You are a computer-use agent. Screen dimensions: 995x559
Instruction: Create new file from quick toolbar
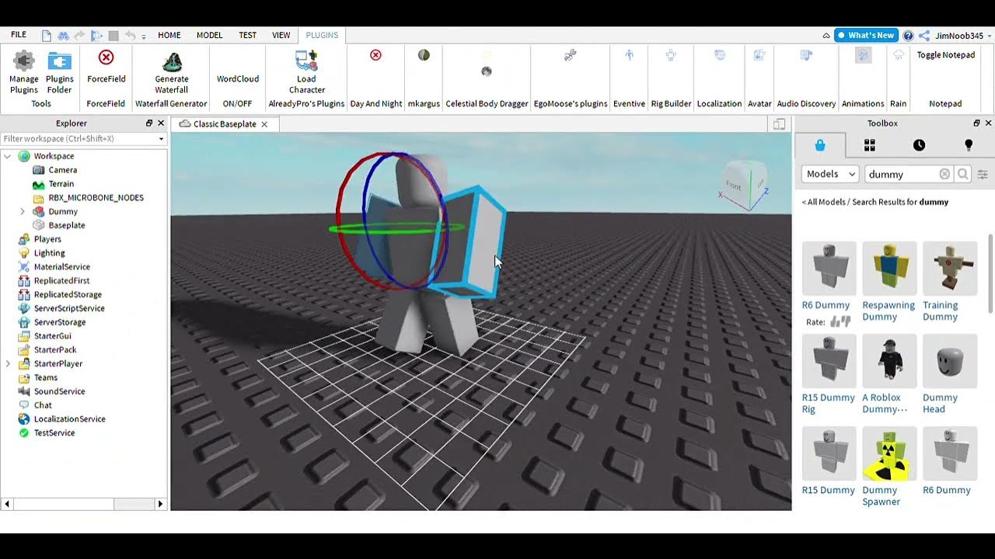(x=47, y=36)
